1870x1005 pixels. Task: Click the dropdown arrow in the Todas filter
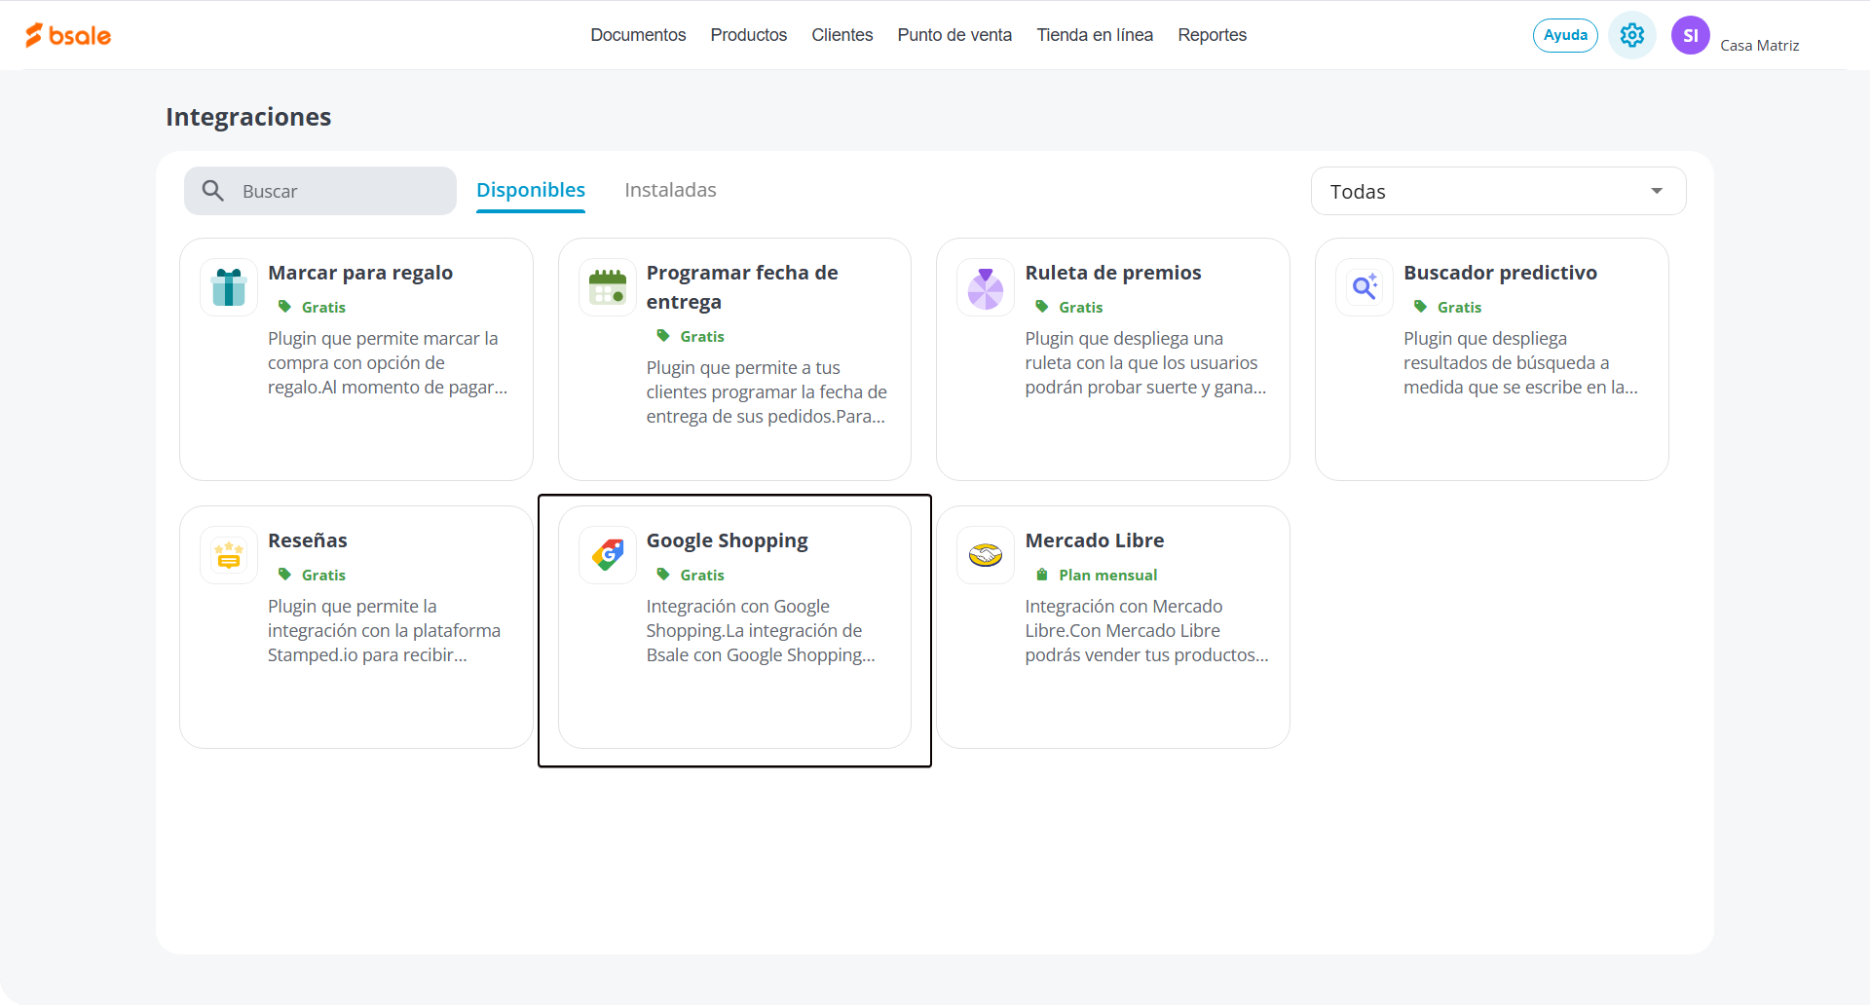pyautogui.click(x=1657, y=191)
